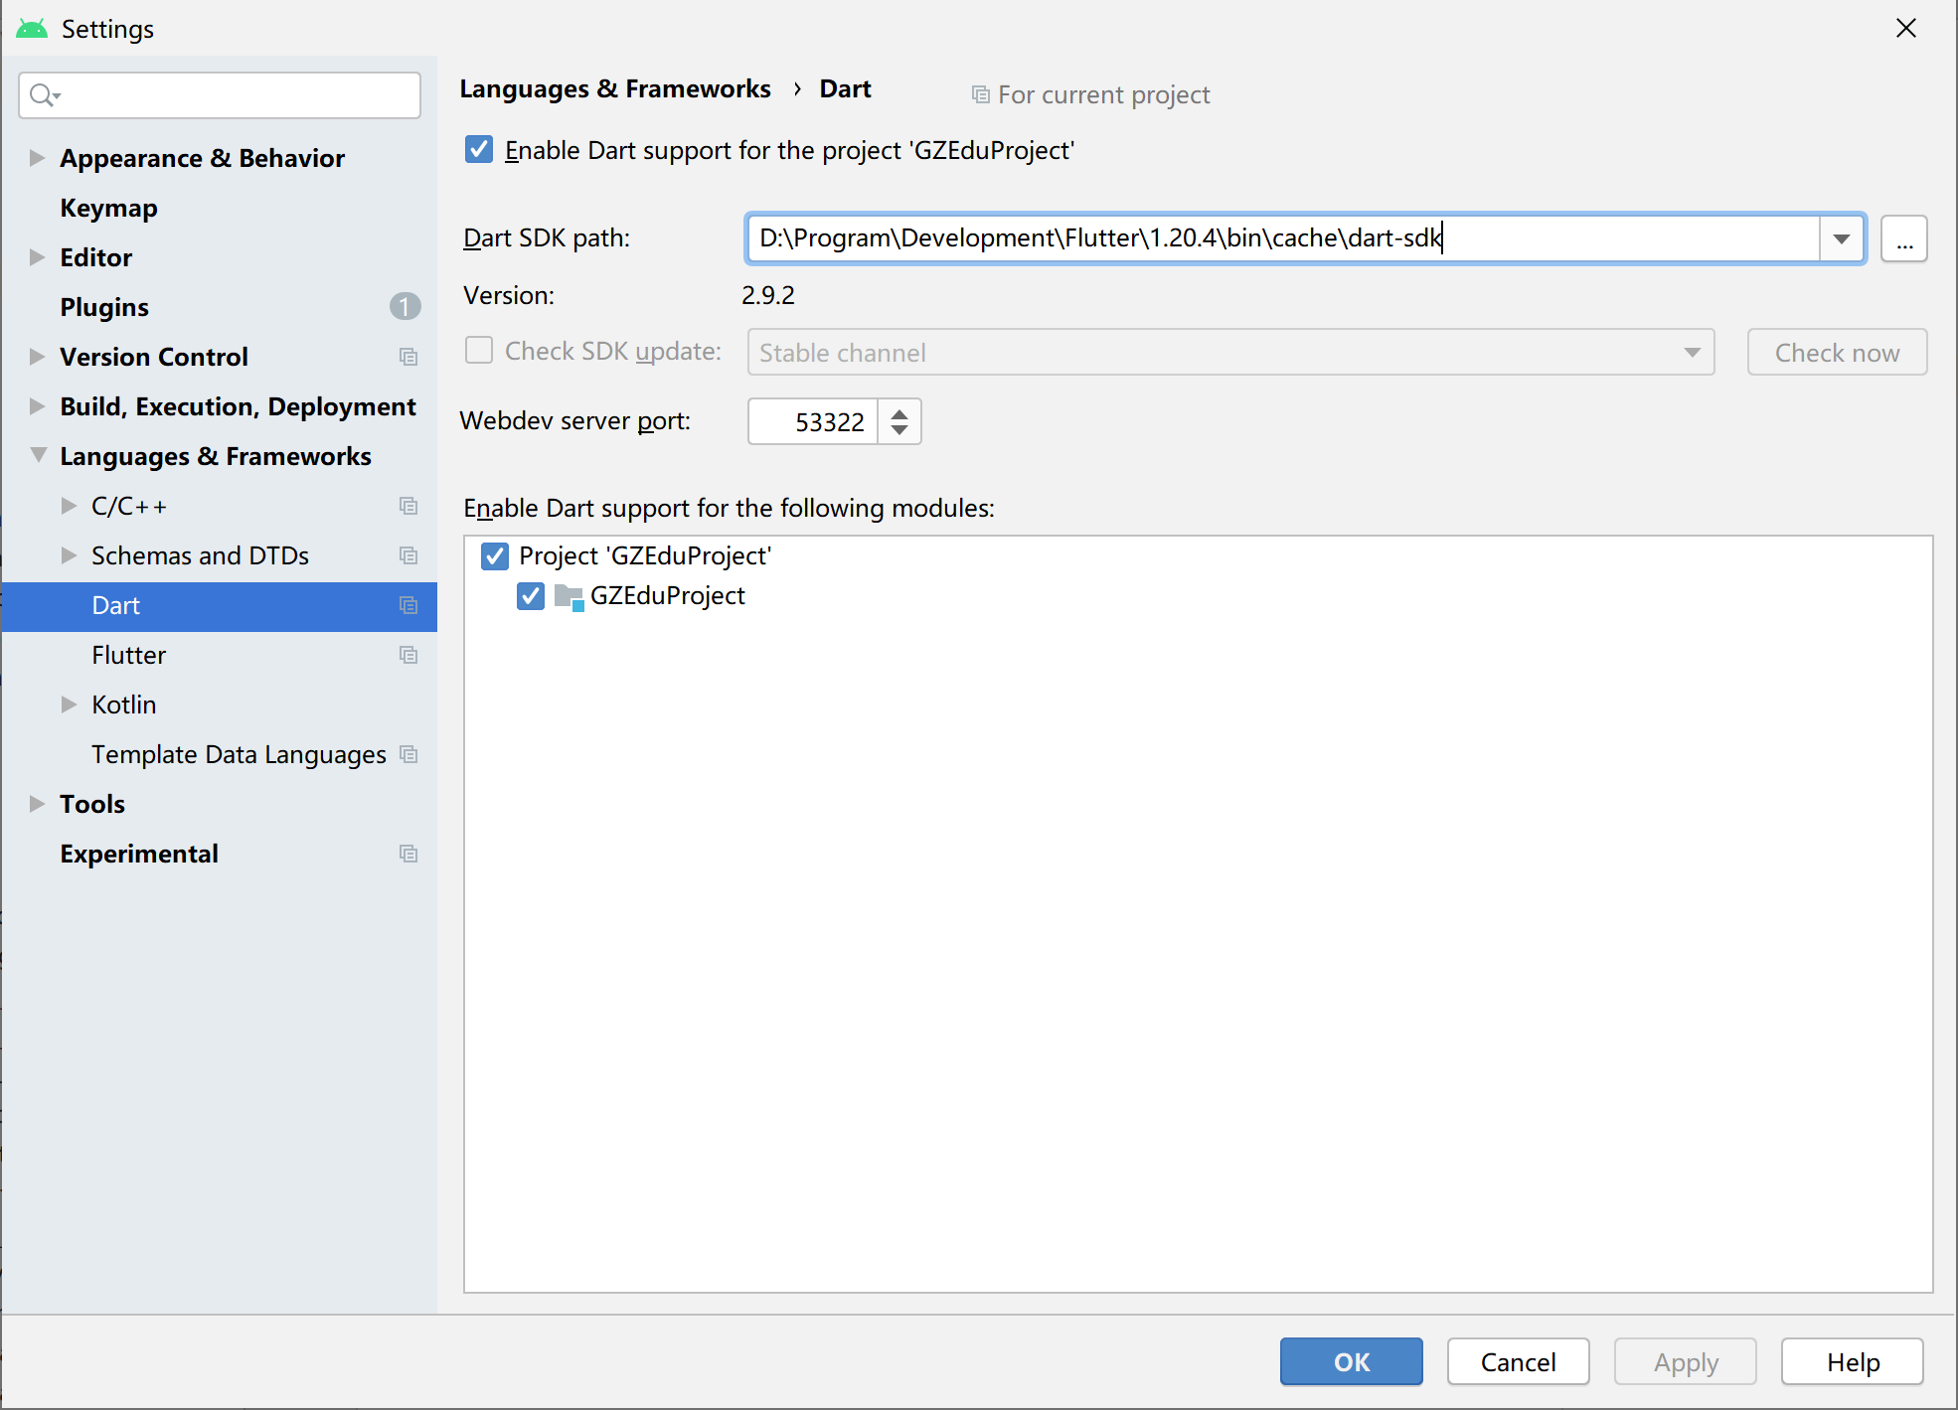
Task: Click the settings search field
Action: tap(220, 95)
